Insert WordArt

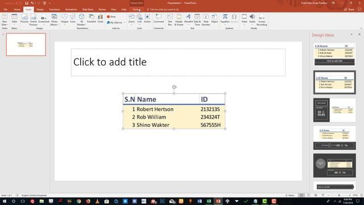coord(188,19)
